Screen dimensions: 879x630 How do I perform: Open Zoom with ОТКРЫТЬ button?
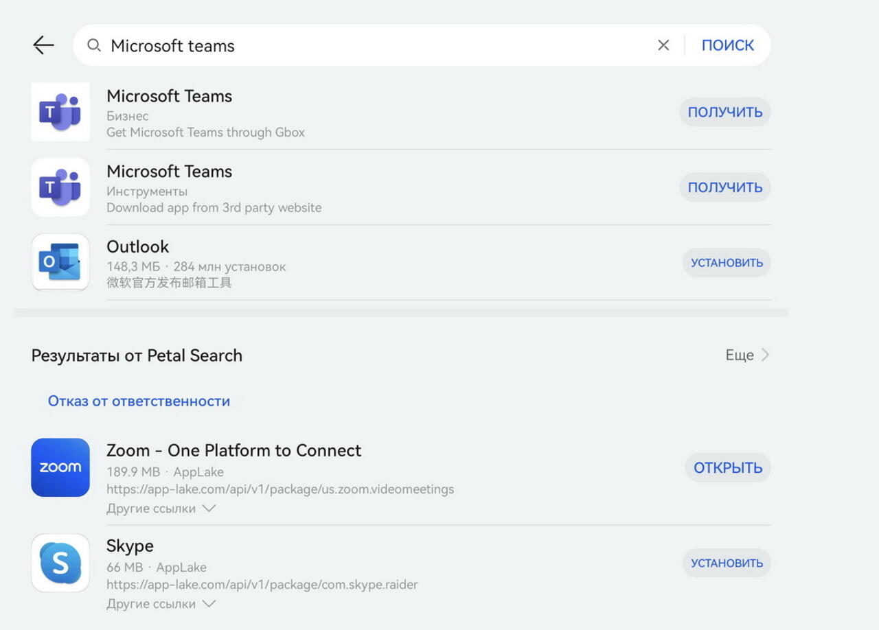[727, 468]
